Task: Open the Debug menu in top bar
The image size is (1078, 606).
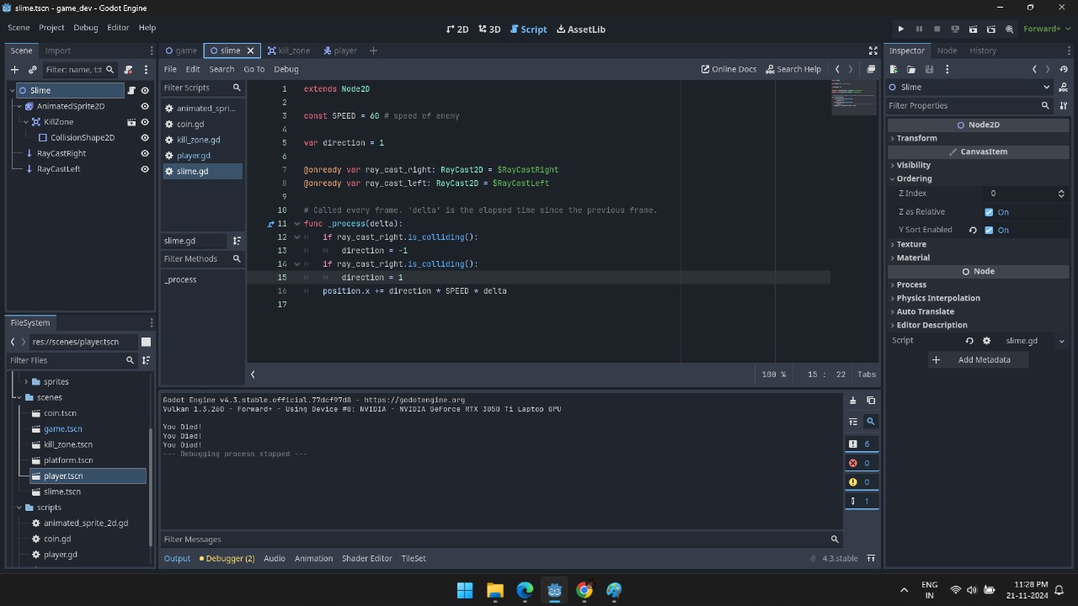Action: (86, 28)
